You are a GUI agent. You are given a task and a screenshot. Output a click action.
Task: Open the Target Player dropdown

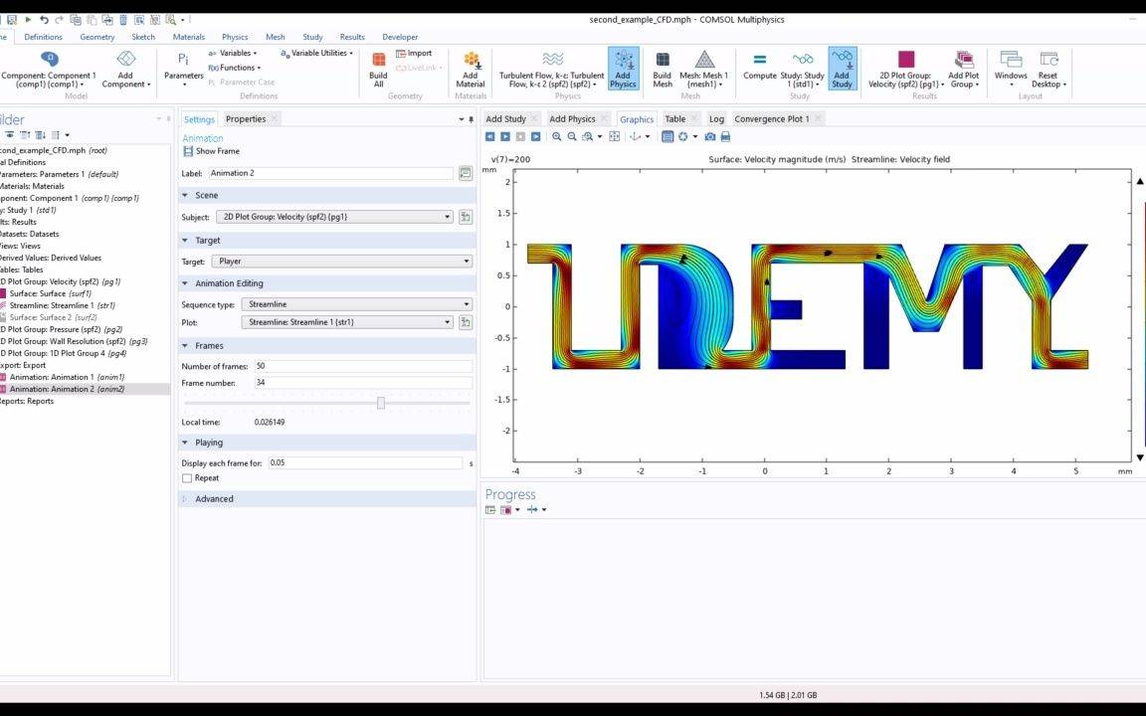[x=342, y=261]
